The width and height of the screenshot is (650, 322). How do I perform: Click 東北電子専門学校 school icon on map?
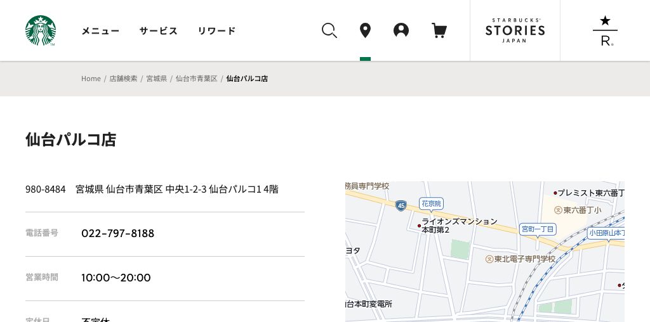tap(489, 259)
